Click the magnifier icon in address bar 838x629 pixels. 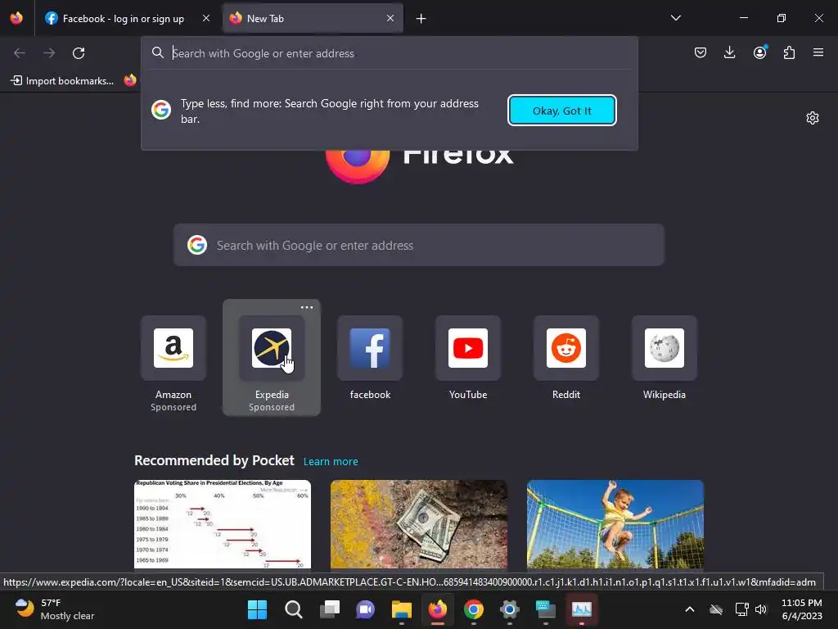(x=158, y=52)
